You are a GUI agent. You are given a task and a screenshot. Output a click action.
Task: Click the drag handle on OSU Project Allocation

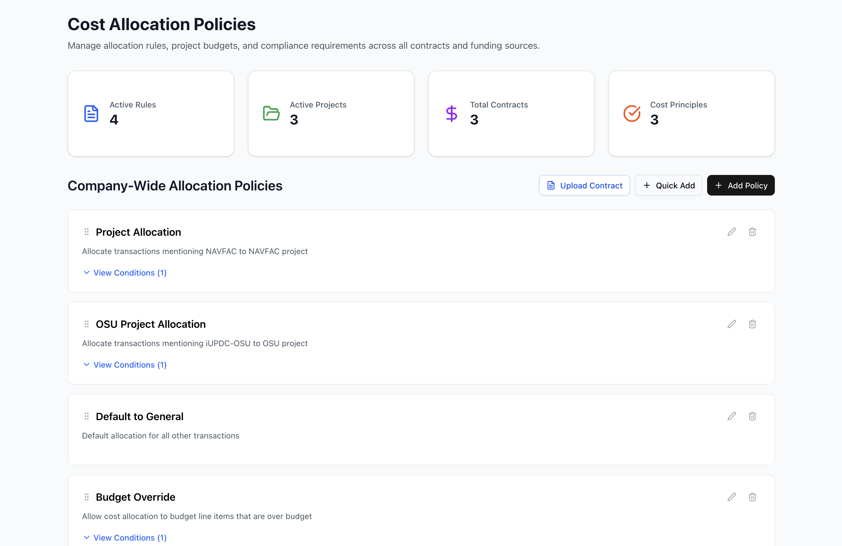[86, 324]
